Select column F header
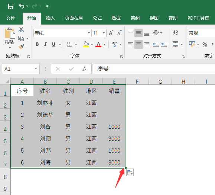The image size is (215, 195). coord(137,81)
